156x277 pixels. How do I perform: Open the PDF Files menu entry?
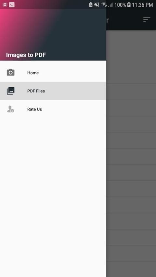pos(53,91)
